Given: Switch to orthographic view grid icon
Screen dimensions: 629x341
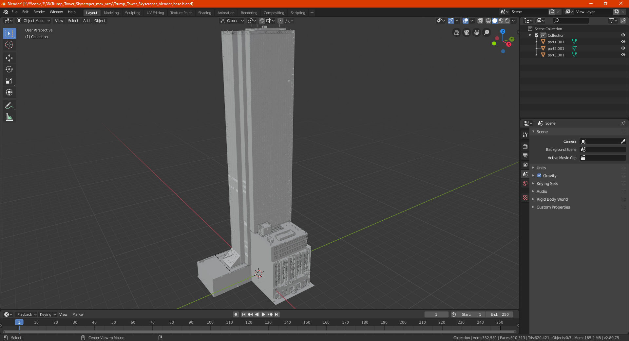Looking at the screenshot, I should coord(456,32).
